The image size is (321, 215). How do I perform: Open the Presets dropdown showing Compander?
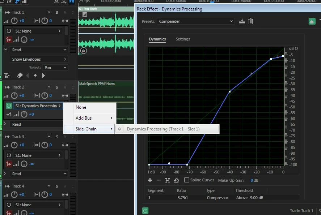pyautogui.click(x=196, y=21)
